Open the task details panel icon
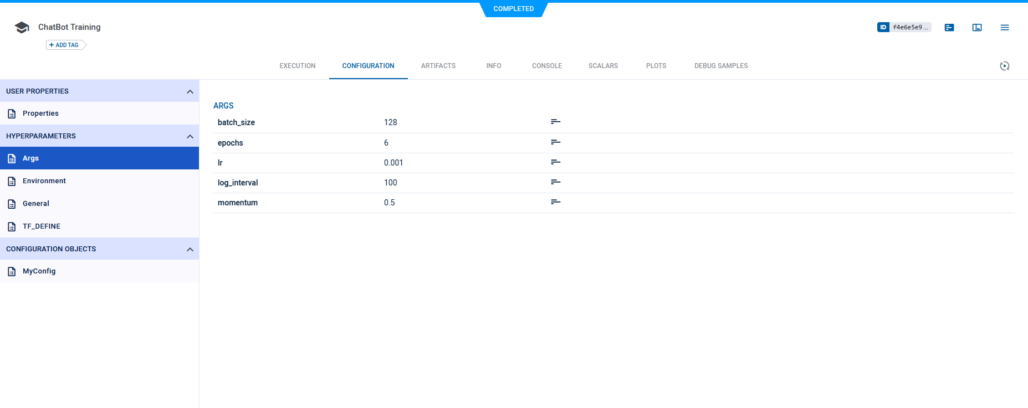Viewport: 1028px width, 408px height. [949, 28]
